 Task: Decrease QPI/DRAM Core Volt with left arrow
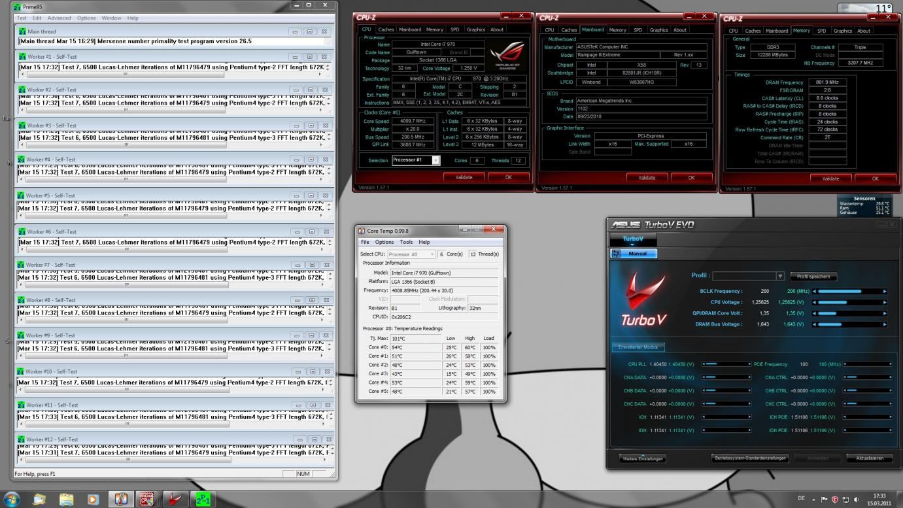tap(814, 313)
